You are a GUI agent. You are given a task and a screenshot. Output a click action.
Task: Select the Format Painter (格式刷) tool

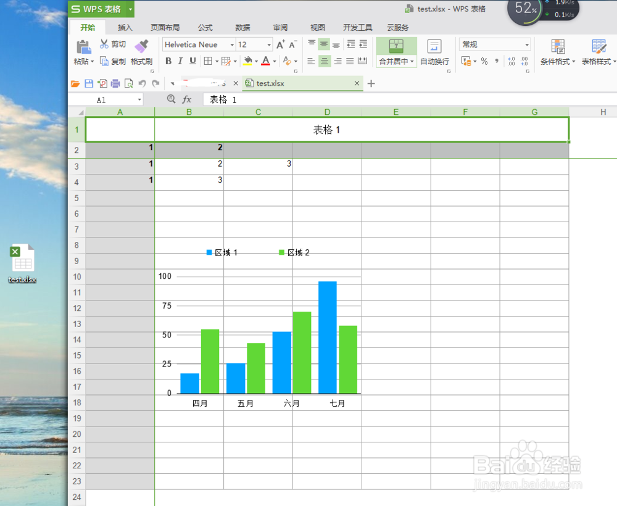[x=141, y=52]
